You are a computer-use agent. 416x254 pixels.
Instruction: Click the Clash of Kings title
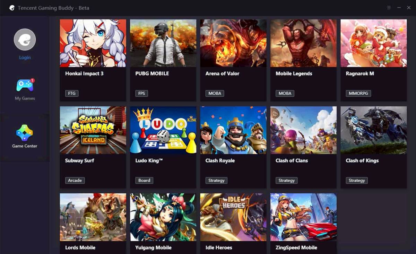[362, 160]
